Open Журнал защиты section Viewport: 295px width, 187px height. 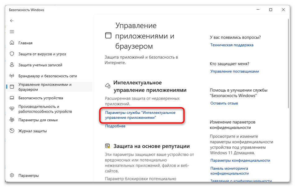point(33,131)
